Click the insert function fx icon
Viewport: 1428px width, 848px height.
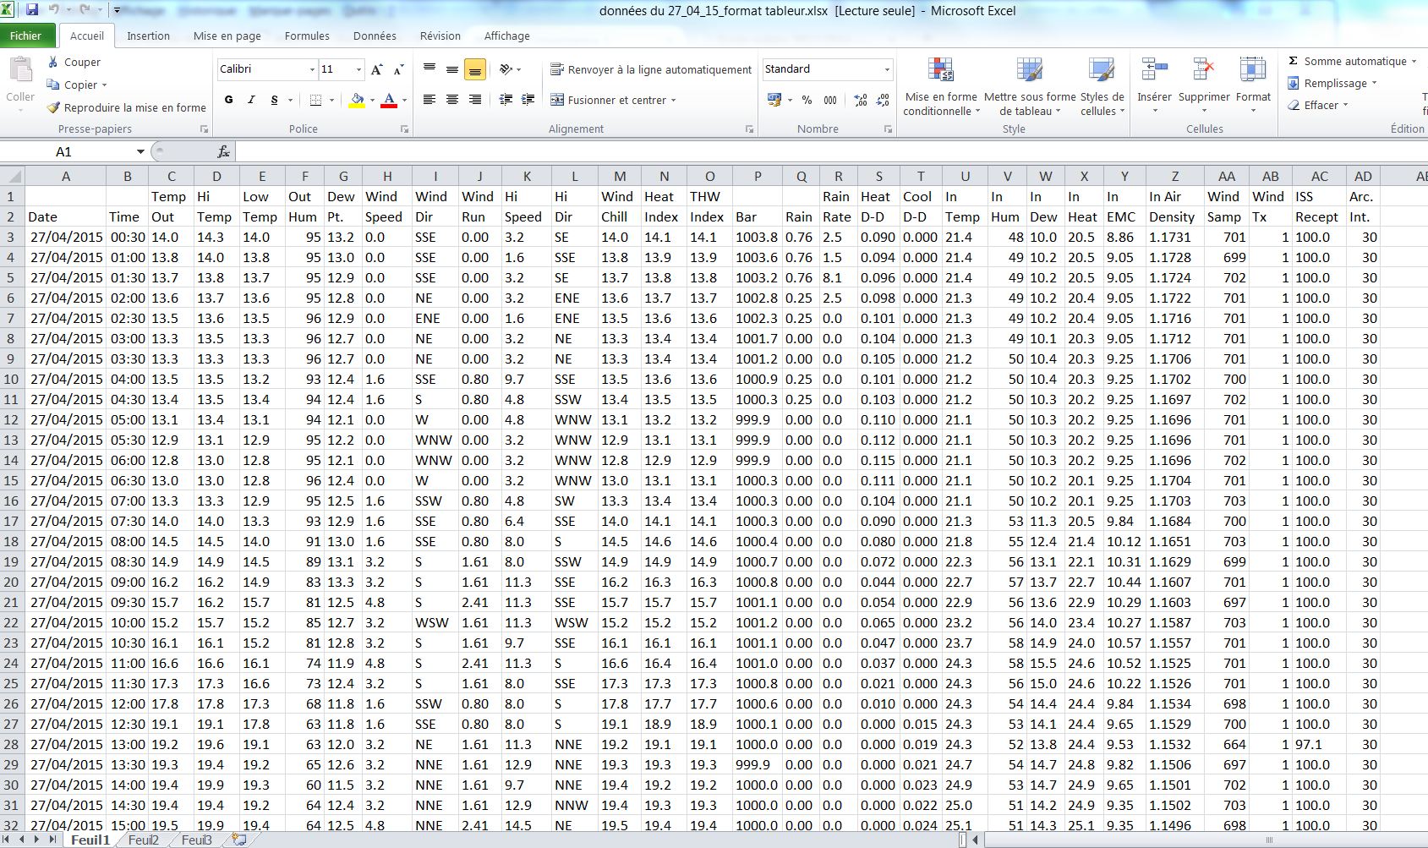click(223, 151)
